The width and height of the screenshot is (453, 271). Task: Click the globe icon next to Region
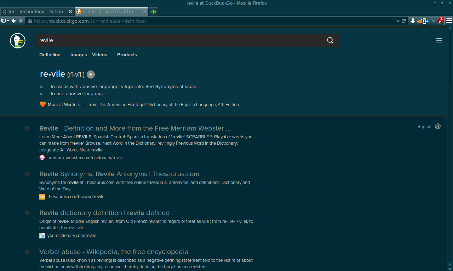[438, 126]
